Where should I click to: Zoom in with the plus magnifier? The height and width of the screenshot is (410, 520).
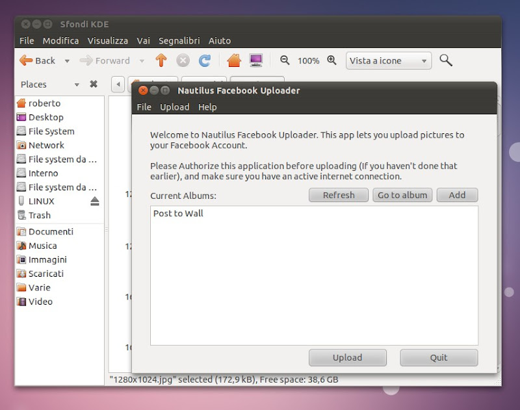[x=331, y=60]
